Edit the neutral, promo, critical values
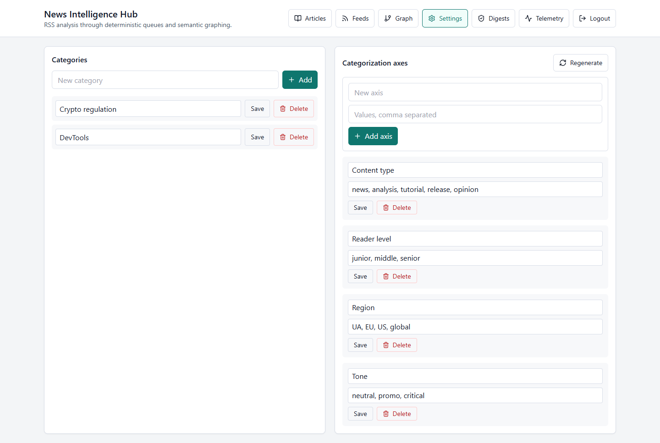Viewport: 660px width, 443px height. (x=475, y=395)
